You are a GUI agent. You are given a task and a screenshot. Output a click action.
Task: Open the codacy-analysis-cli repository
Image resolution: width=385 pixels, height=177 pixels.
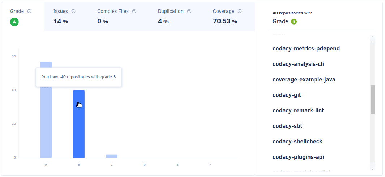pyautogui.click(x=298, y=64)
